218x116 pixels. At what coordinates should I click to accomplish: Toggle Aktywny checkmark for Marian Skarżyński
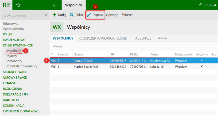[202, 66]
